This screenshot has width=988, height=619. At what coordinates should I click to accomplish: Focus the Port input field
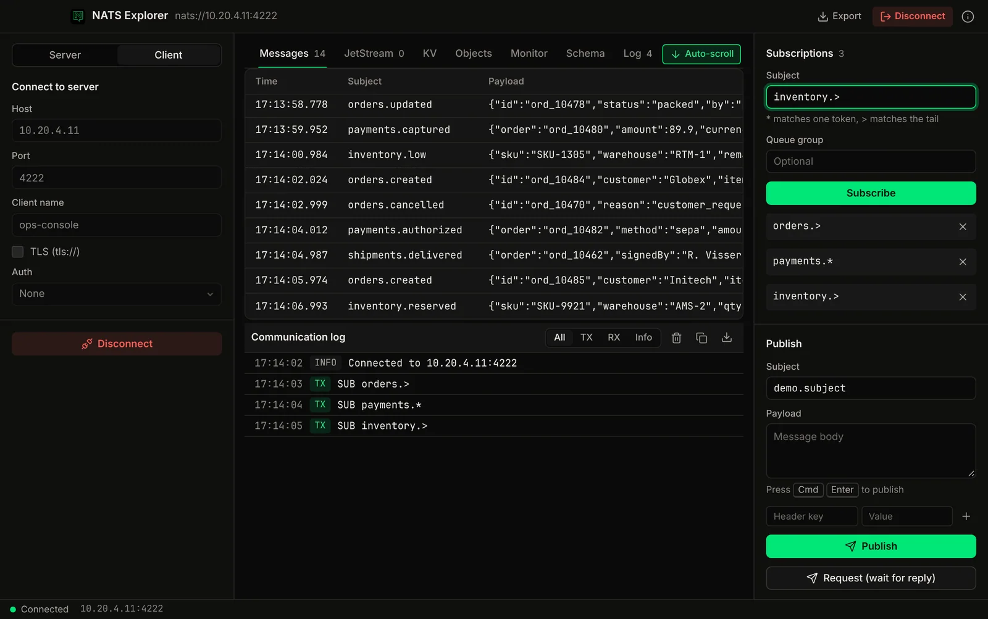tap(117, 178)
